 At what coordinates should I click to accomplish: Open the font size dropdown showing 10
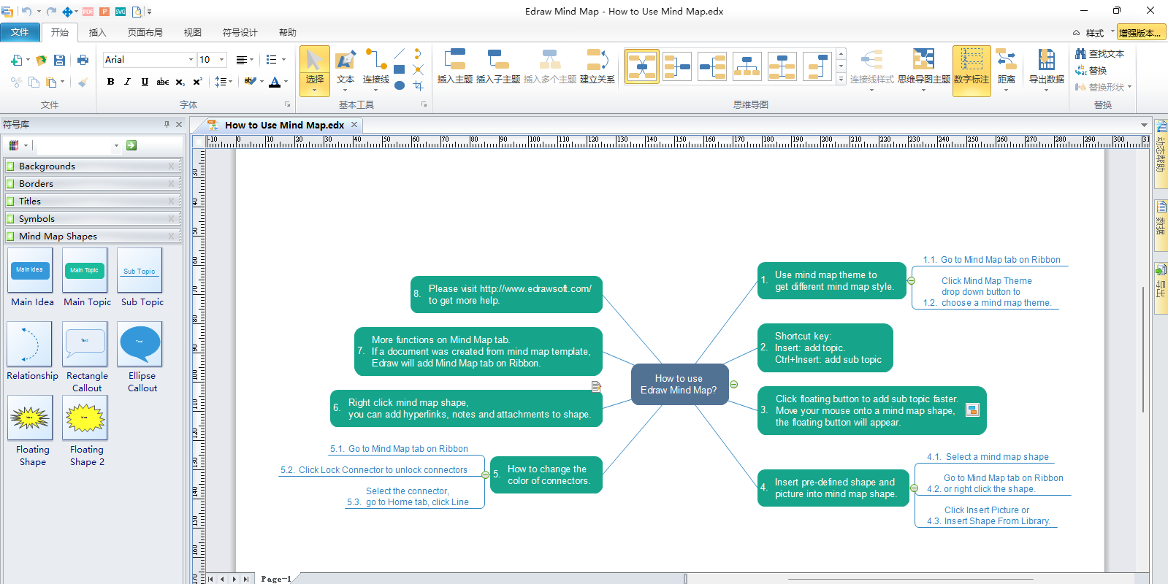(221, 60)
